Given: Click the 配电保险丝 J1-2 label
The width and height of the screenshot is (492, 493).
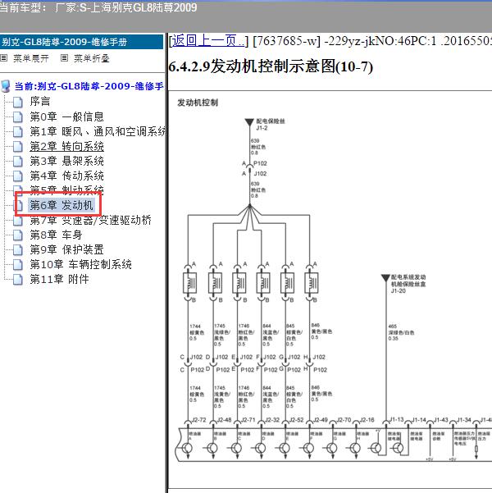Looking at the screenshot, I should [270, 124].
